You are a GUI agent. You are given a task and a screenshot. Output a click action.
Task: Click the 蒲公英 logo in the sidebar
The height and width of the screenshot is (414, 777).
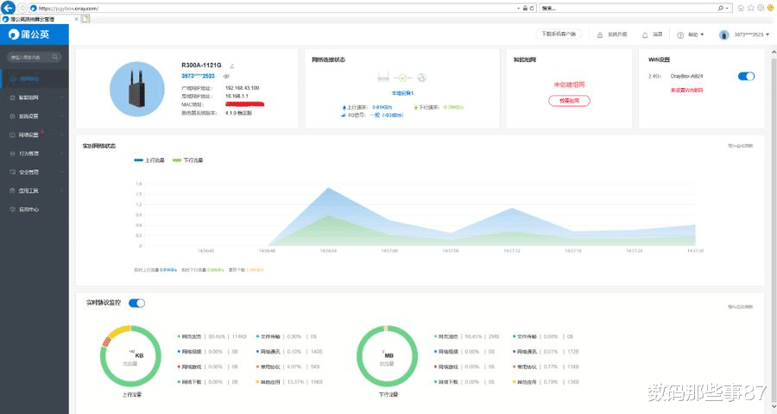[x=28, y=34]
